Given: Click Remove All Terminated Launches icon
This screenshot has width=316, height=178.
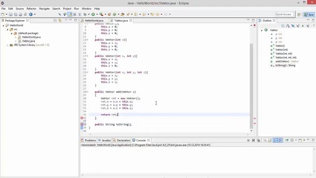Looking at the screenshot, I should (258, 140).
